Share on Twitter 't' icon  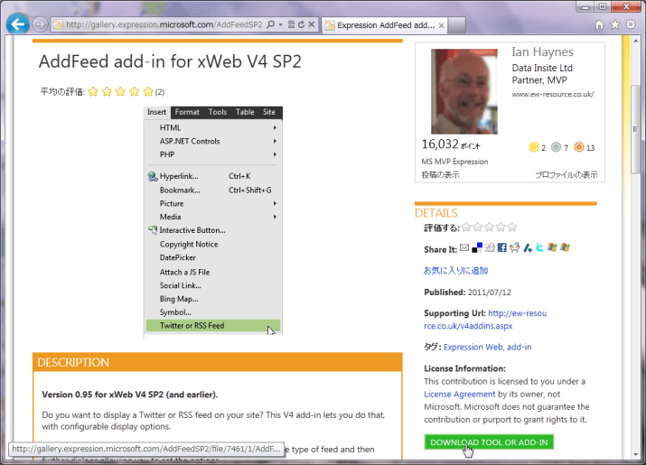coord(539,247)
